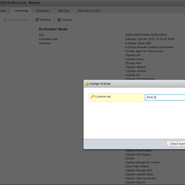Screen dimensions: 185x185
Task: Click the Refresh toolbar label
Action: click(46, 20)
